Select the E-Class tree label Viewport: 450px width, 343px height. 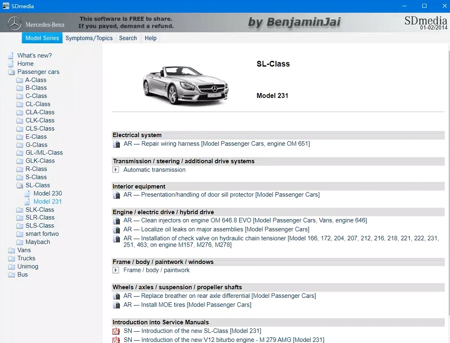click(36, 137)
